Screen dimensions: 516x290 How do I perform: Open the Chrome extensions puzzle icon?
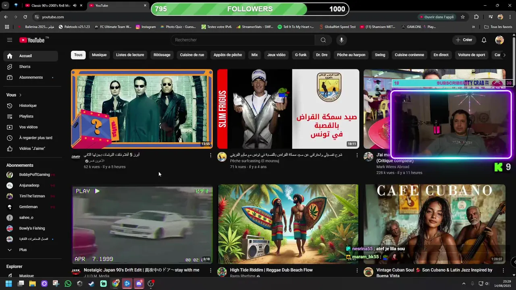pyautogui.click(x=476, y=17)
